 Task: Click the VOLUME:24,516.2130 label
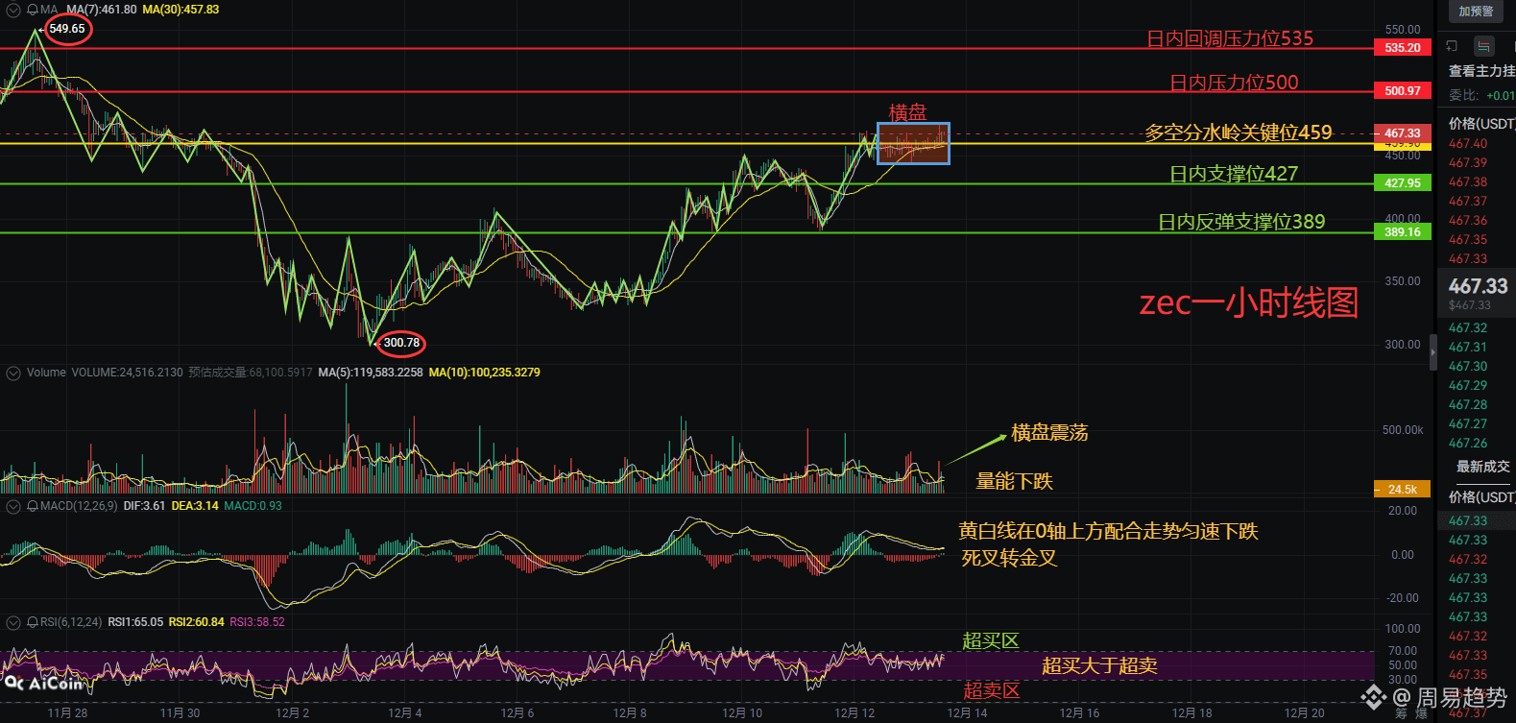pyautogui.click(x=127, y=373)
